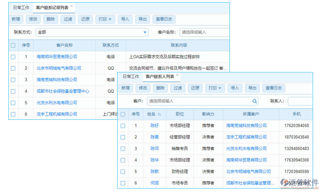Click the search magnifier in the 客户 field

pos(255,101)
